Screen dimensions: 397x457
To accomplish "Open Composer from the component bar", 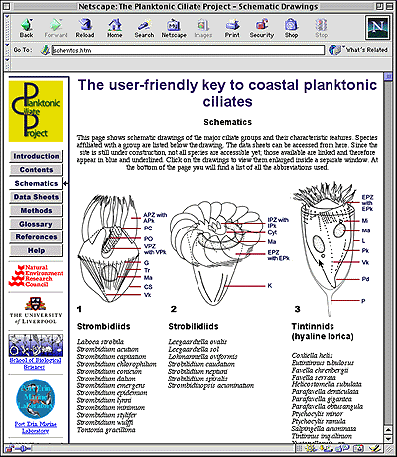I will (376, 449).
